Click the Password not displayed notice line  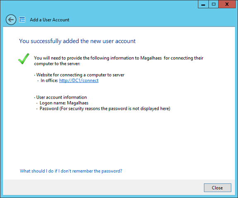(x=105, y=109)
